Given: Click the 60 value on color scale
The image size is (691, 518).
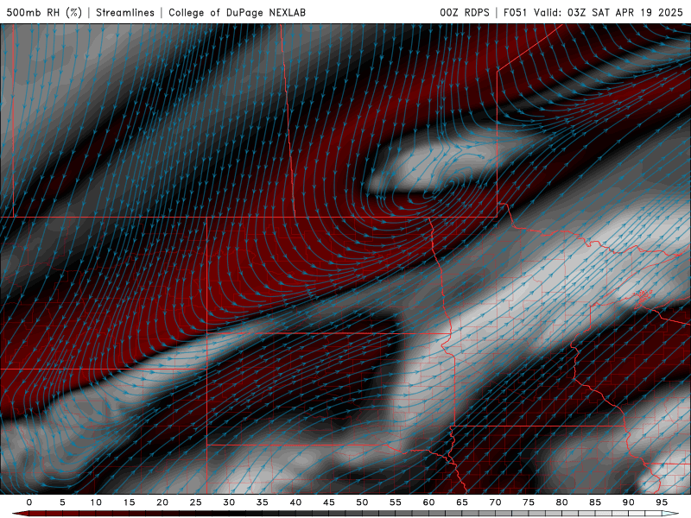Looking at the screenshot, I should pyautogui.click(x=428, y=502).
